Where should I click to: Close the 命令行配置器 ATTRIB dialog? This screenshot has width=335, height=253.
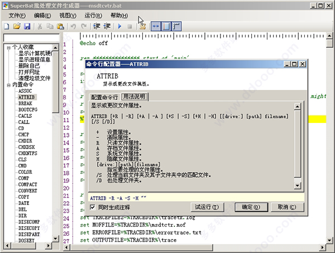[303, 64]
